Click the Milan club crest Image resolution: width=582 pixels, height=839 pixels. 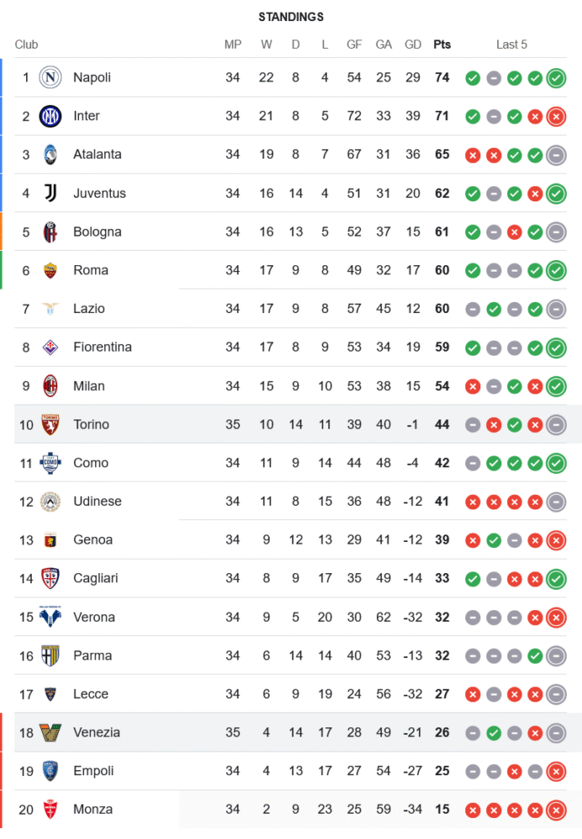[x=50, y=386]
